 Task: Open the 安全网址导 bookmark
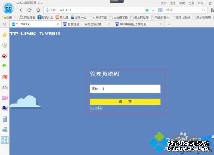140,17
